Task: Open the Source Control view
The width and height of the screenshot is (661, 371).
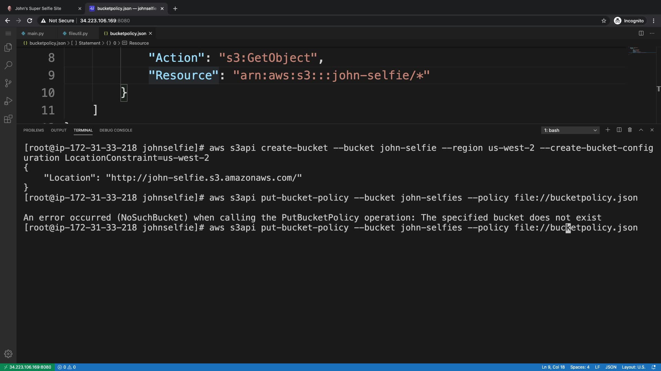Action: pos(8,83)
